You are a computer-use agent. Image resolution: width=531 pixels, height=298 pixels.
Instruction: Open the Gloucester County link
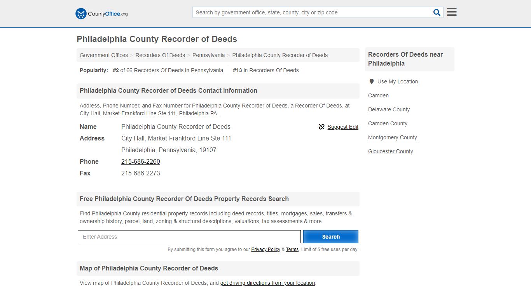tap(391, 151)
